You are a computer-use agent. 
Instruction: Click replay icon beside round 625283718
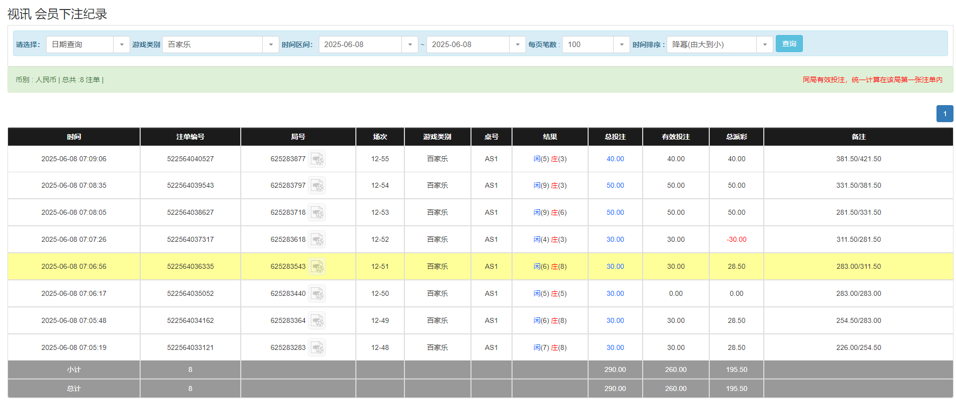tap(317, 213)
